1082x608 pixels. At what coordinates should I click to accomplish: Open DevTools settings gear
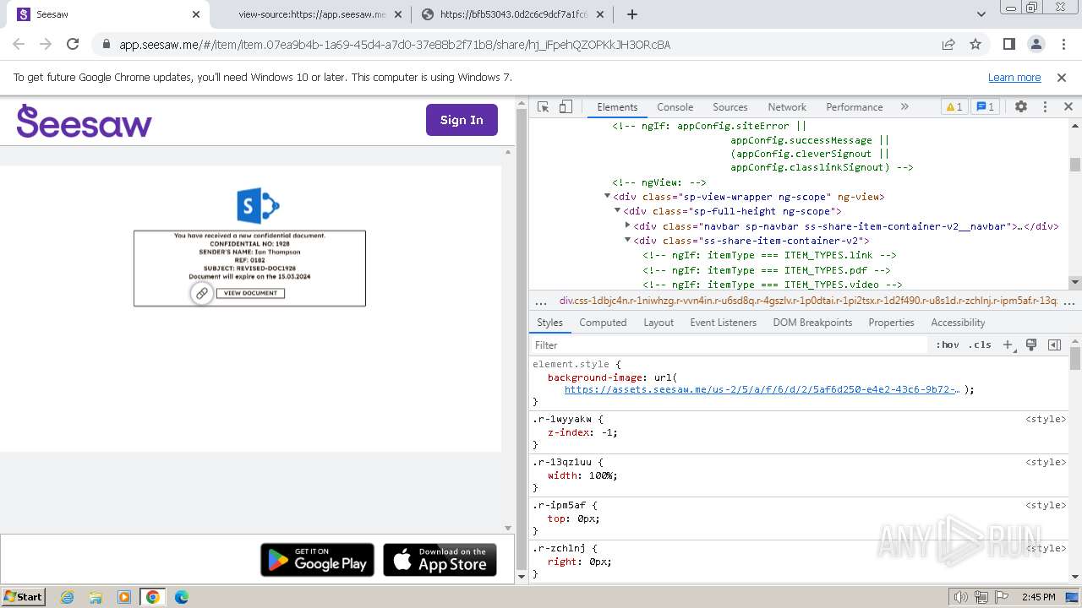pyautogui.click(x=1021, y=107)
